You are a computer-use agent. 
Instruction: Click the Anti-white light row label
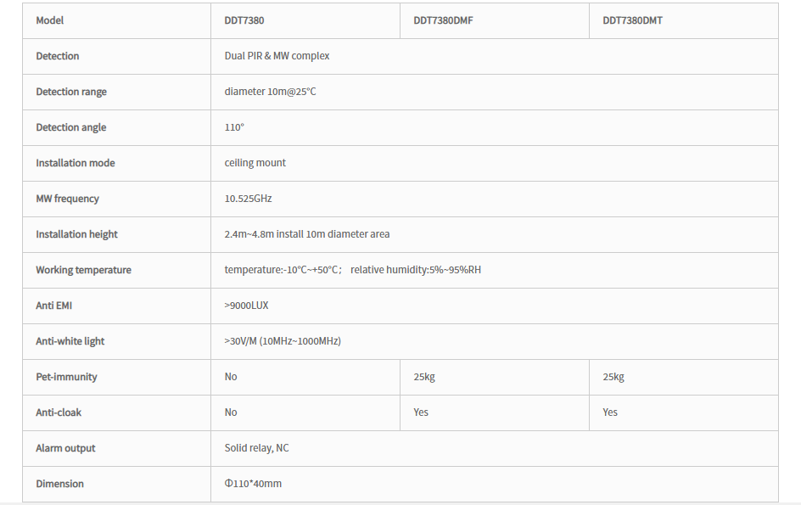pyautogui.click(x=70, y=341)
